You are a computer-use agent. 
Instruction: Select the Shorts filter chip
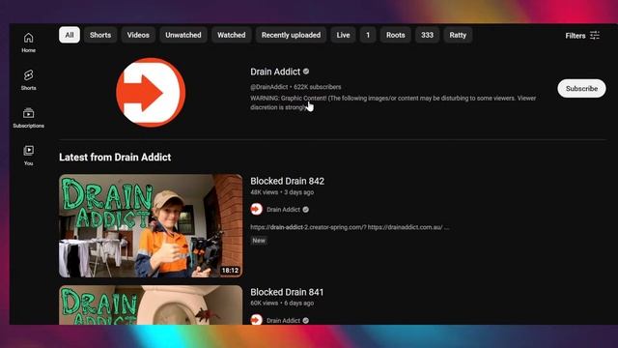(100, 35)
